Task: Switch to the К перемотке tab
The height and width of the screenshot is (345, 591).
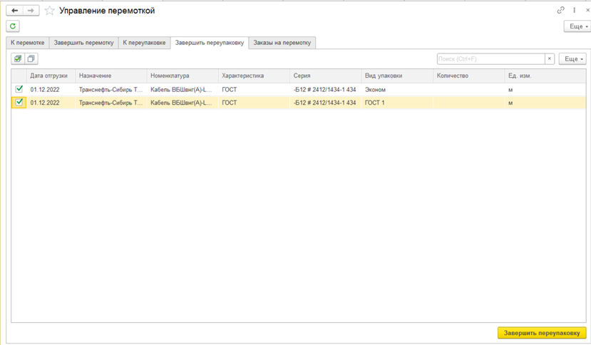Action: pos(28,43)
